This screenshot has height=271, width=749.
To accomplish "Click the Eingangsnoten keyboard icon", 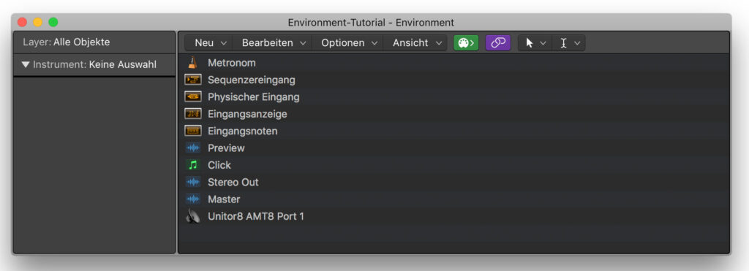I will [x=193, y=131].
